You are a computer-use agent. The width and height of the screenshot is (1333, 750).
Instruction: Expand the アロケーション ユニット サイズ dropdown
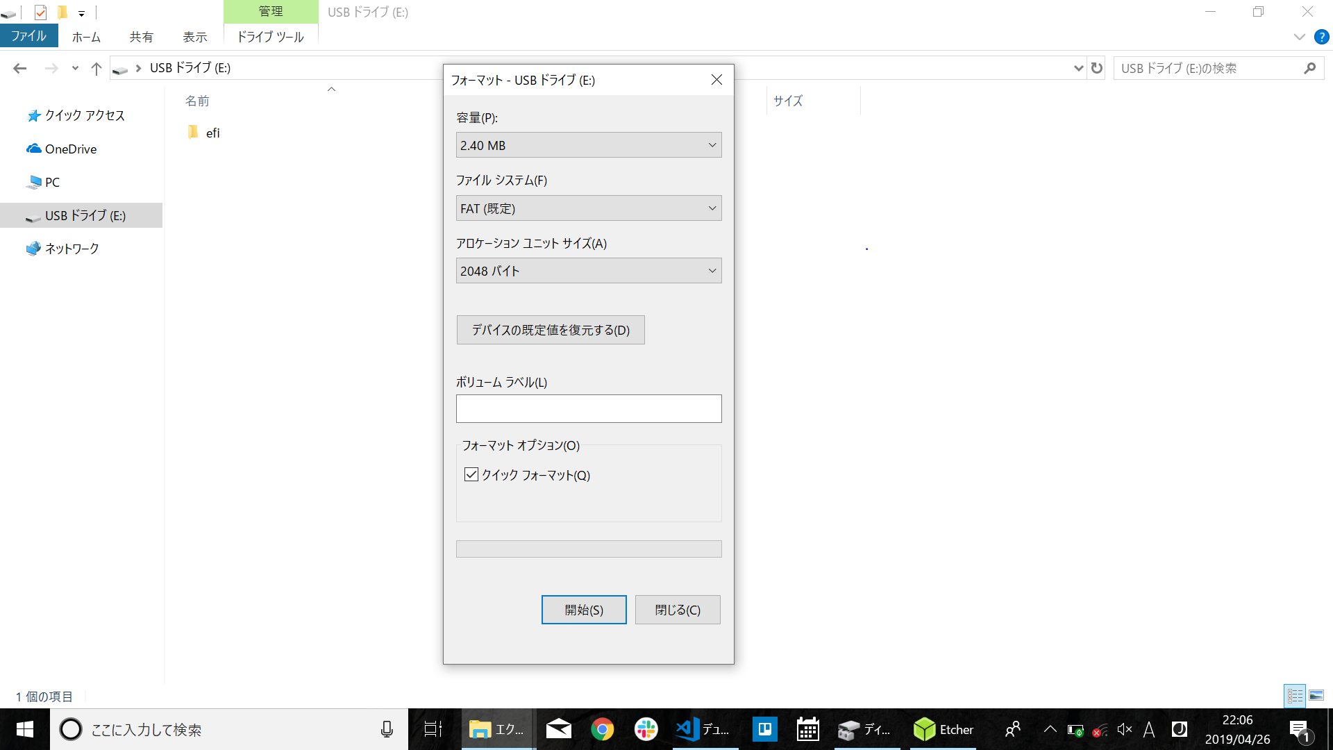[x=588, y=271]
